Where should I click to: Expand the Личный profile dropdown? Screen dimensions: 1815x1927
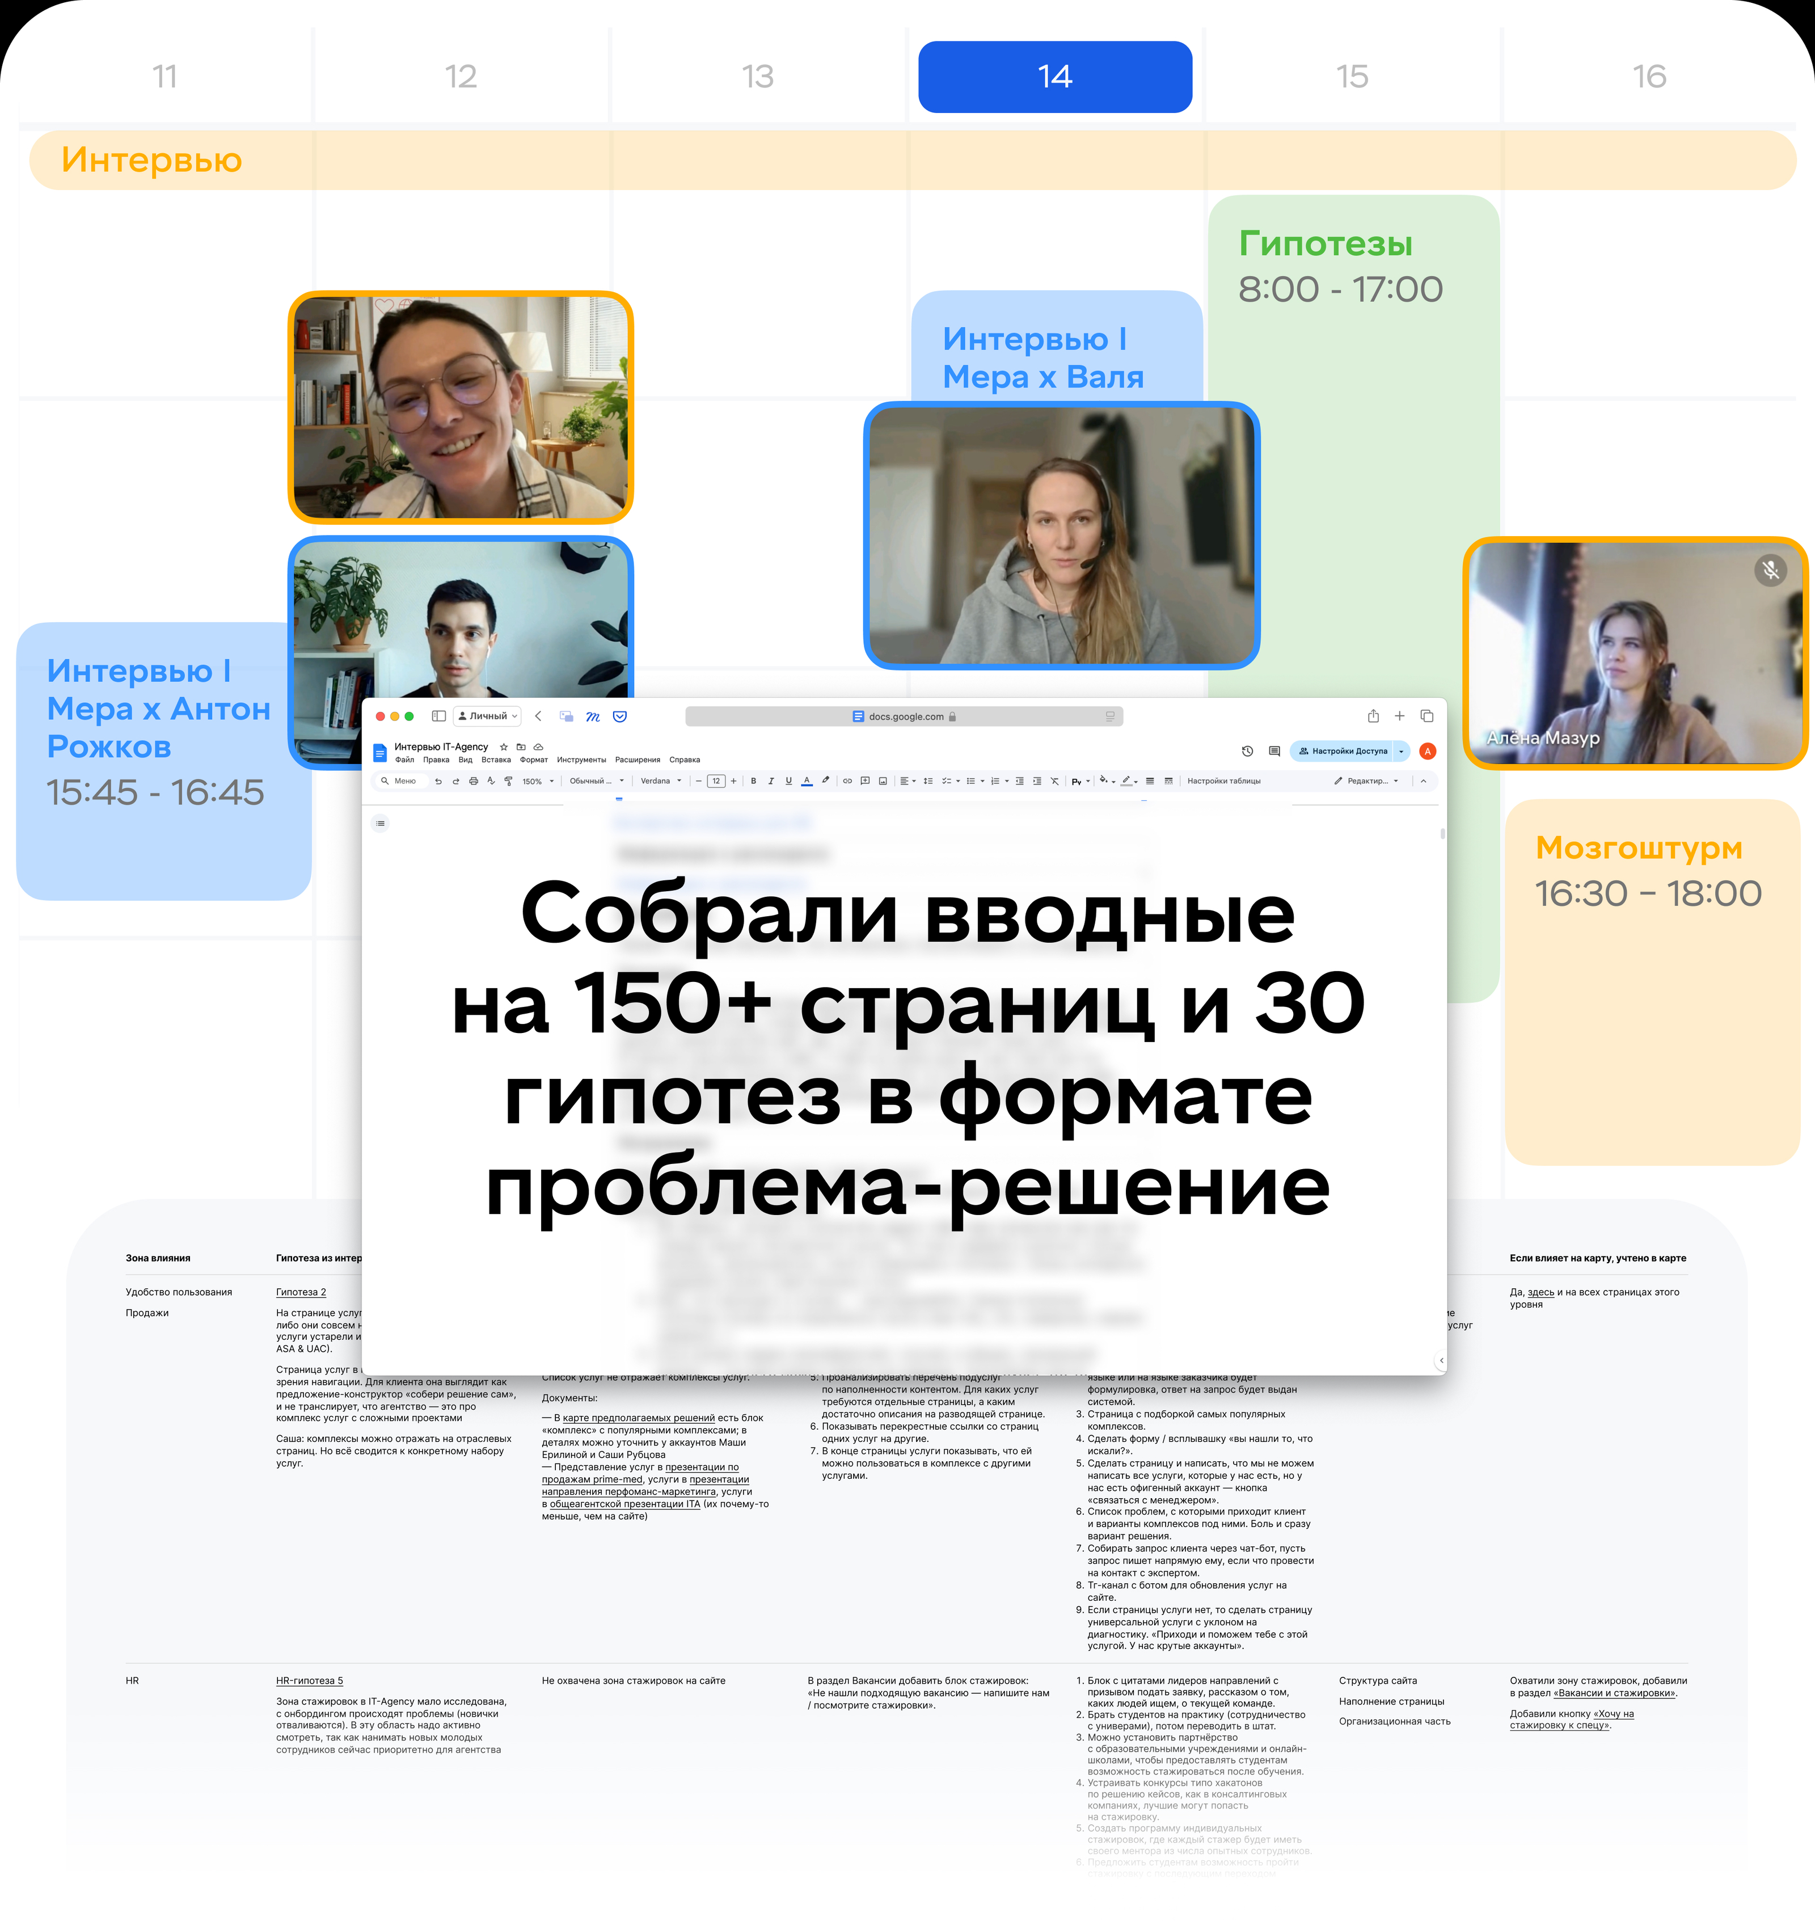click(487, 716)
